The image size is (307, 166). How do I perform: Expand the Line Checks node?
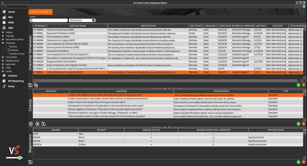[x=3, y=57]
